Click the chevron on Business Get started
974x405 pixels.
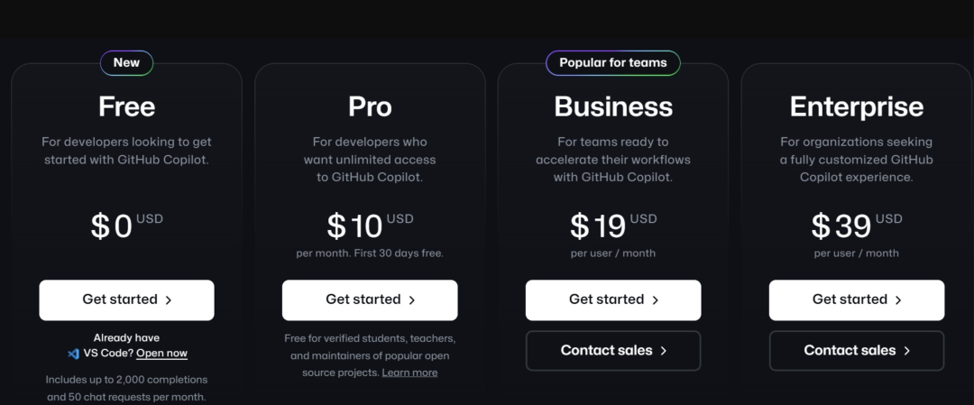pos(656,300)
